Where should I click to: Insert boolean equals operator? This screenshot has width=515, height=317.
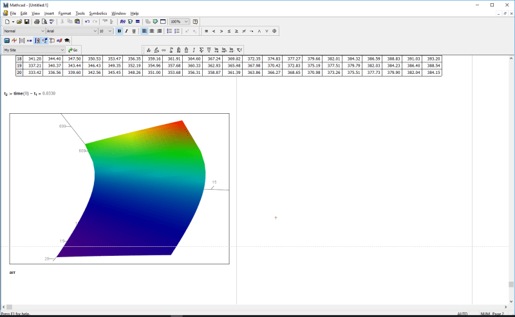click(x=206, y=31)
